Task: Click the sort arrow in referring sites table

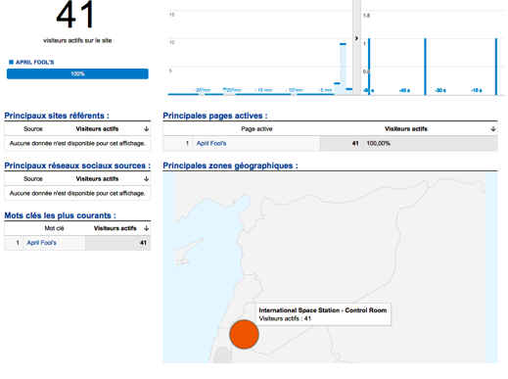Action: tap(146, 129)
